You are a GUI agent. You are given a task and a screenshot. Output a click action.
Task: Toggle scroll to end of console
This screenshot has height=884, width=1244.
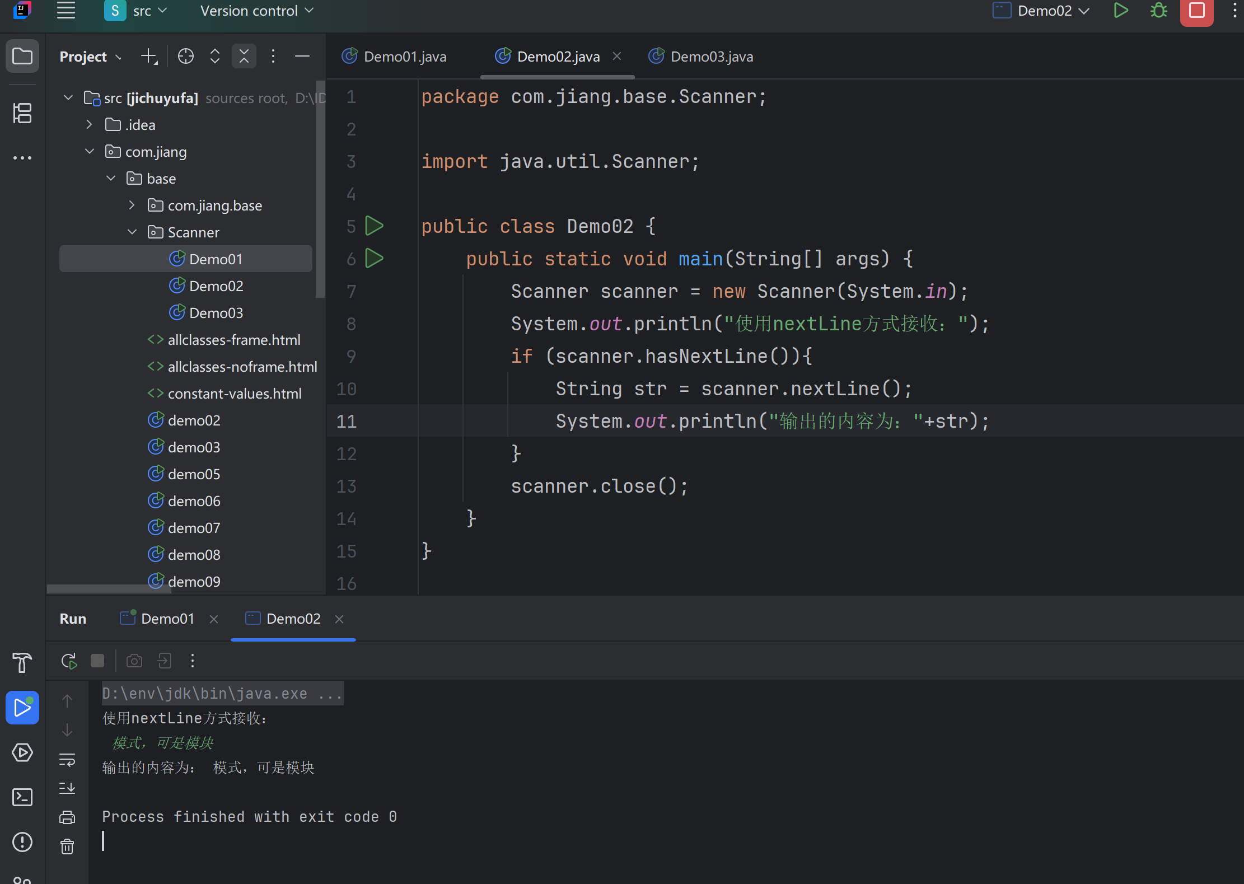[67, 788]
